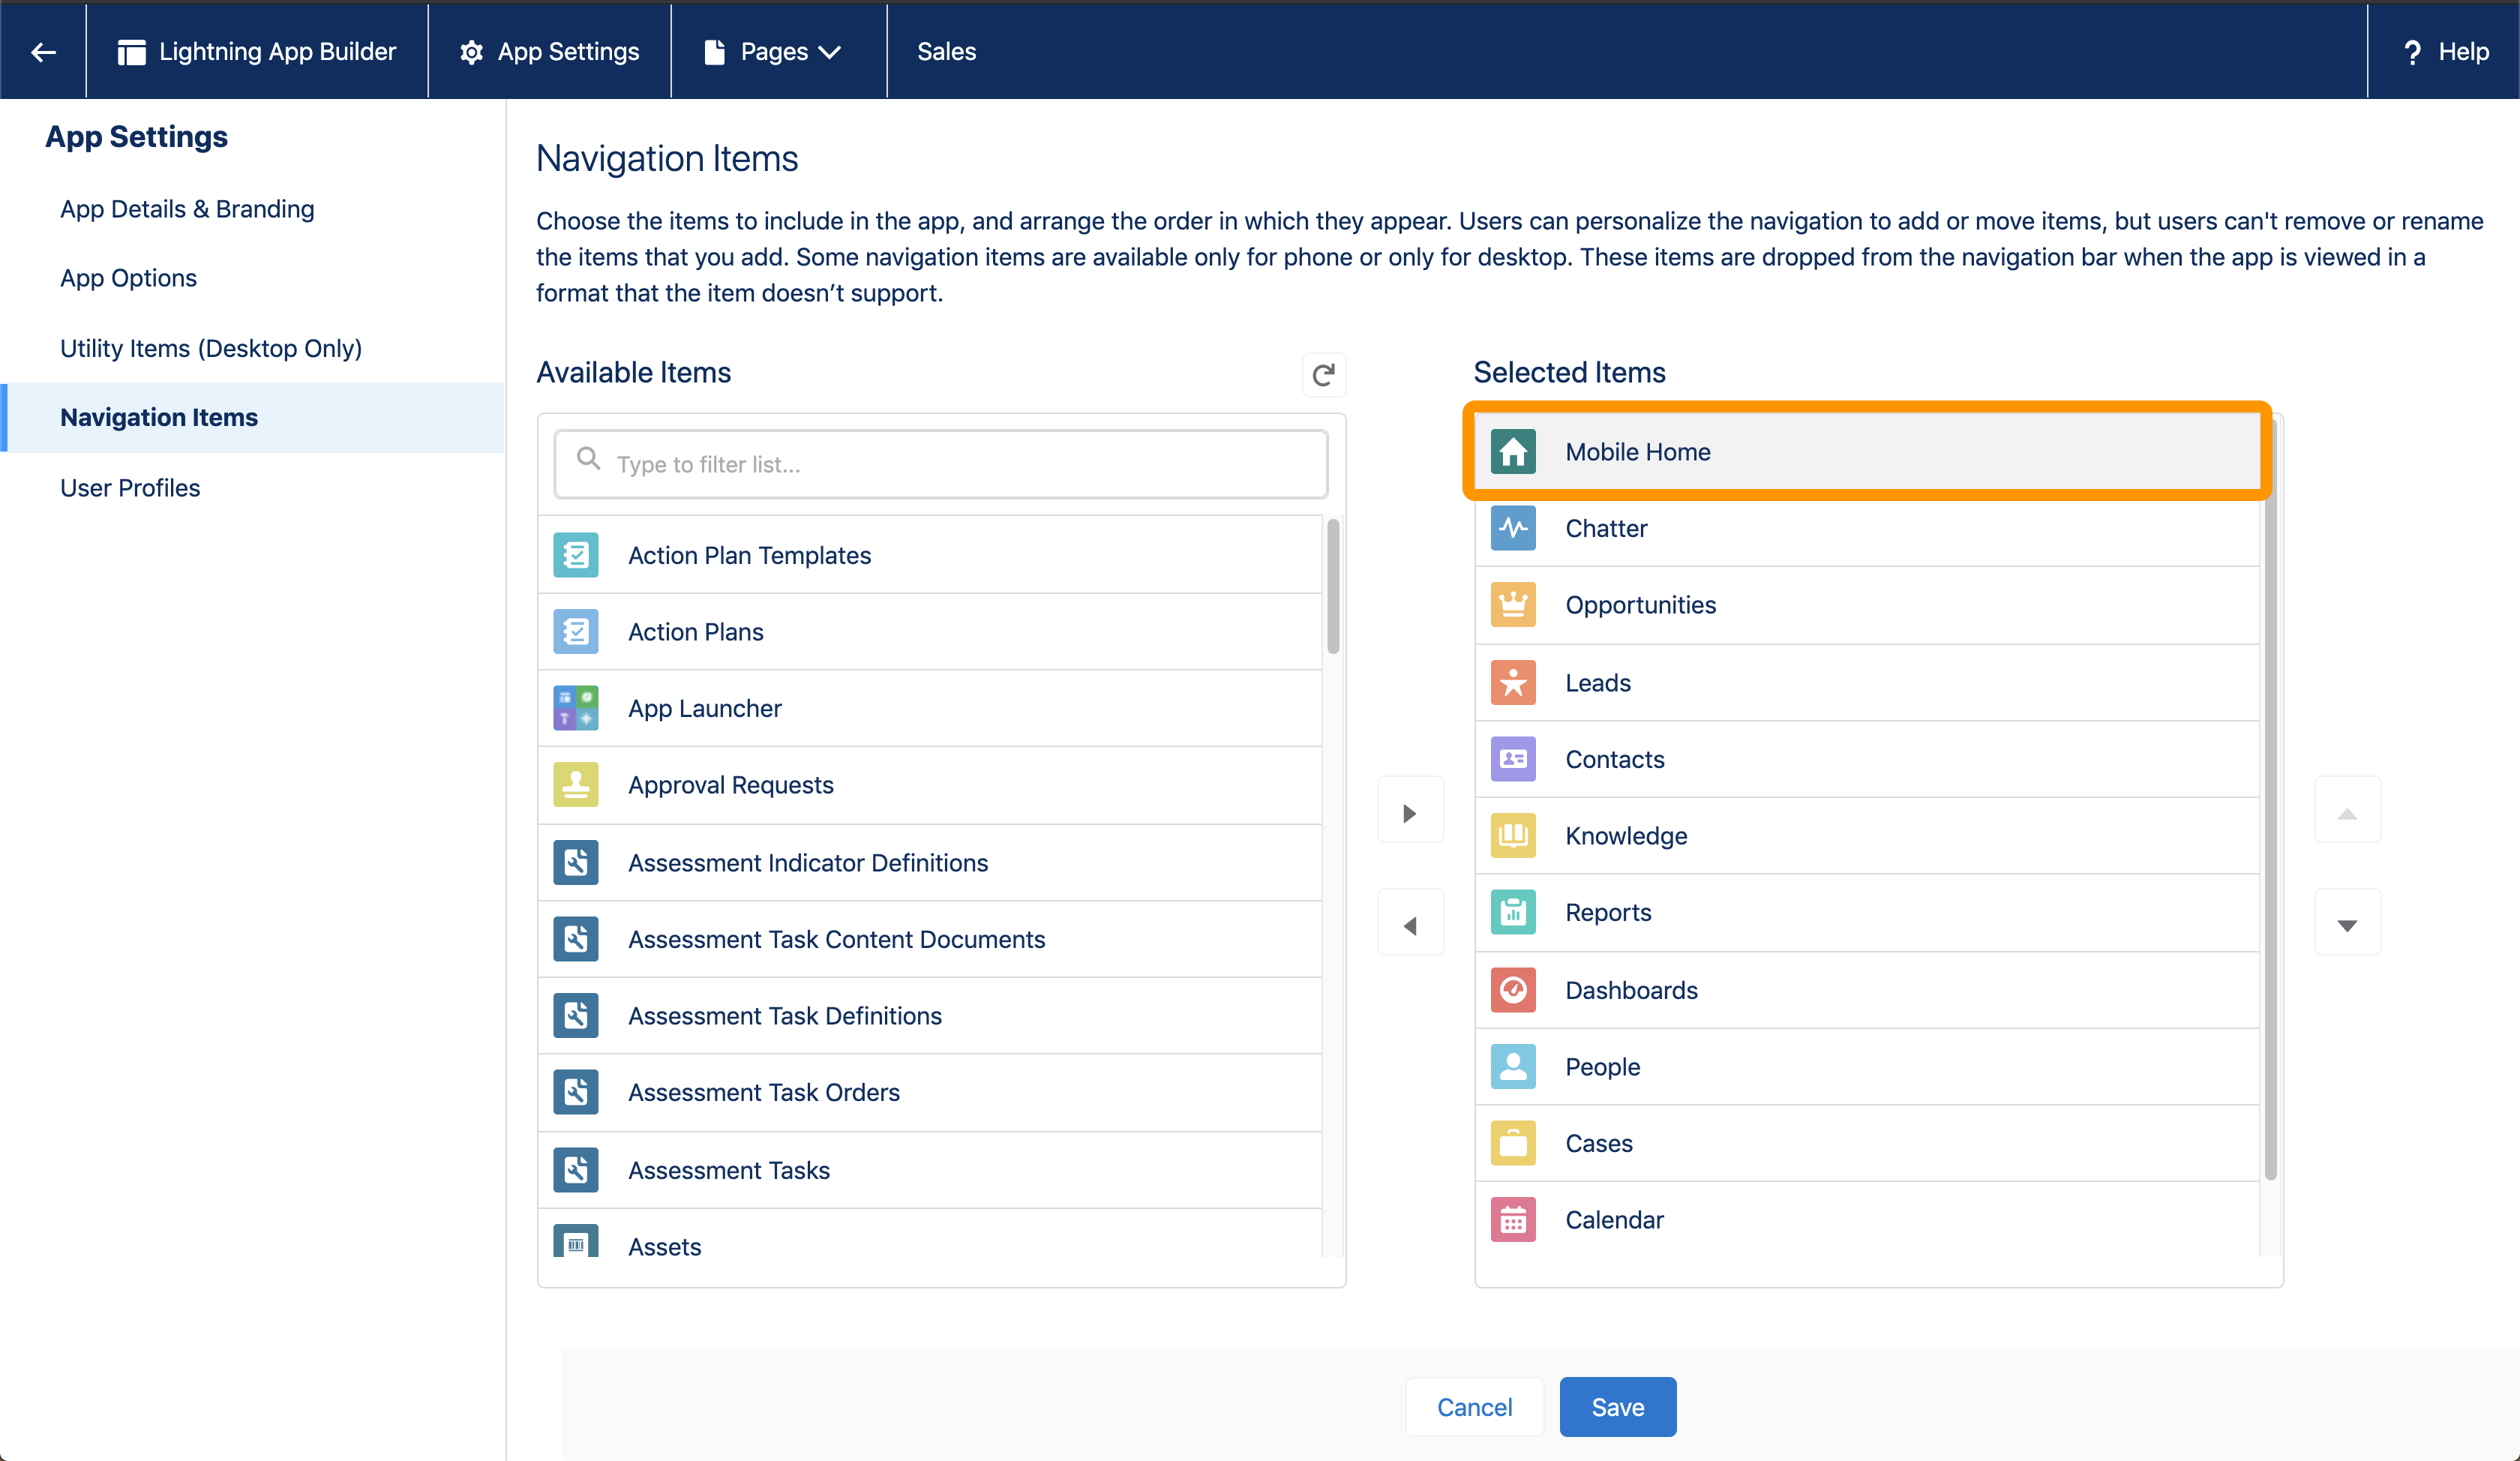Open the Pages dropdown menu
2520x1461 pixels.
pos(778,52)
